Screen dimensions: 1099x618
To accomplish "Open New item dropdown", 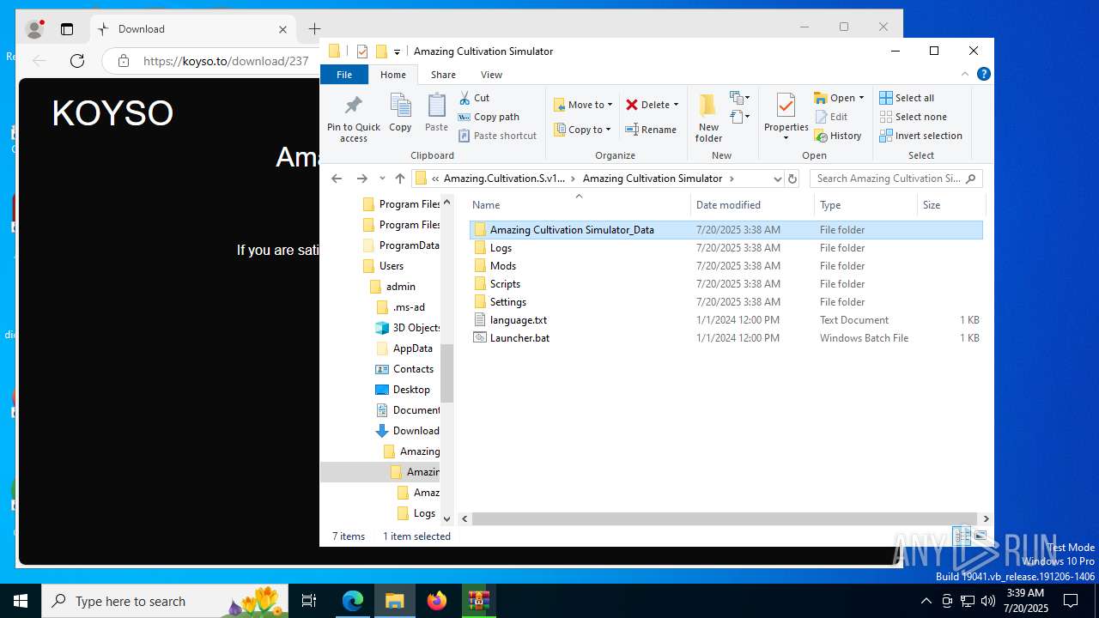I will point(739,98).
